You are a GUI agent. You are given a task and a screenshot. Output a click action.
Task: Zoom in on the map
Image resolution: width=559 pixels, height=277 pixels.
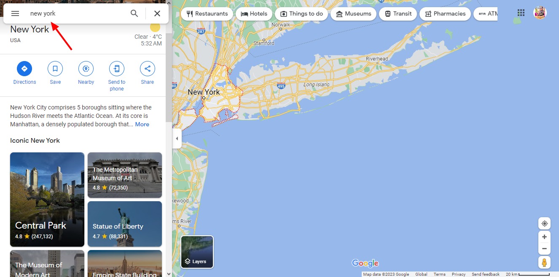[544, 237]
